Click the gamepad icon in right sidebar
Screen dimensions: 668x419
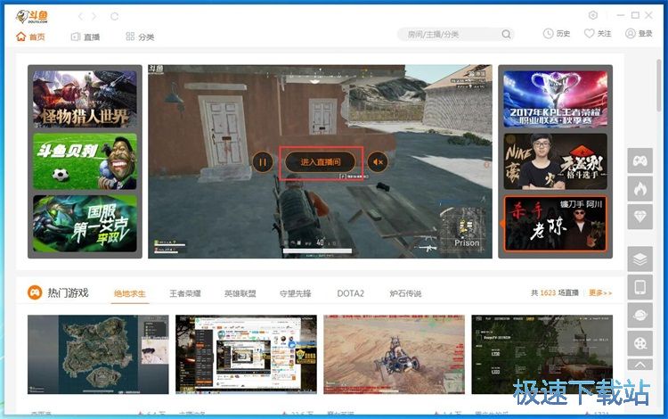click(639, 160)
